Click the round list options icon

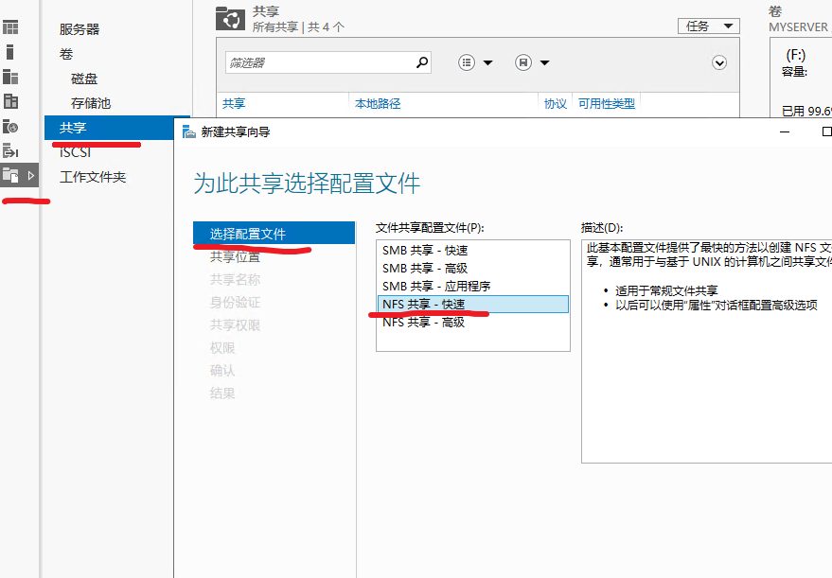[x=467, y=62]
